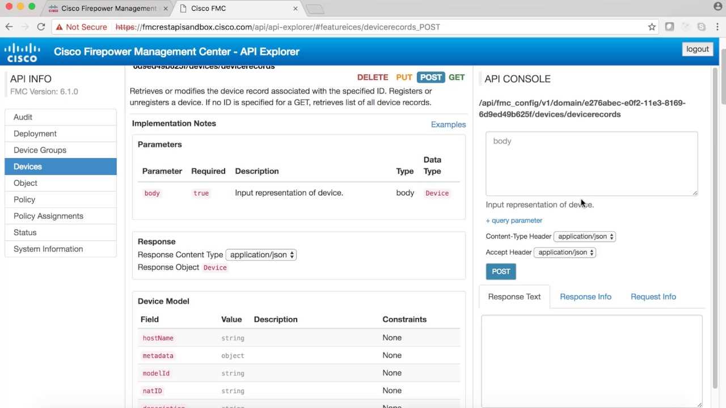Click the Response Object Device tag
The height and width of the screenshot is (408, 726).
pos(215,267)
